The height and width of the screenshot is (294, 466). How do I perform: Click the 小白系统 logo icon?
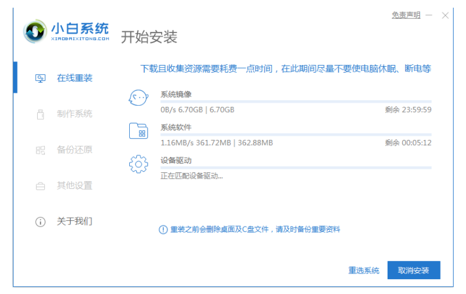click(35, 31)
